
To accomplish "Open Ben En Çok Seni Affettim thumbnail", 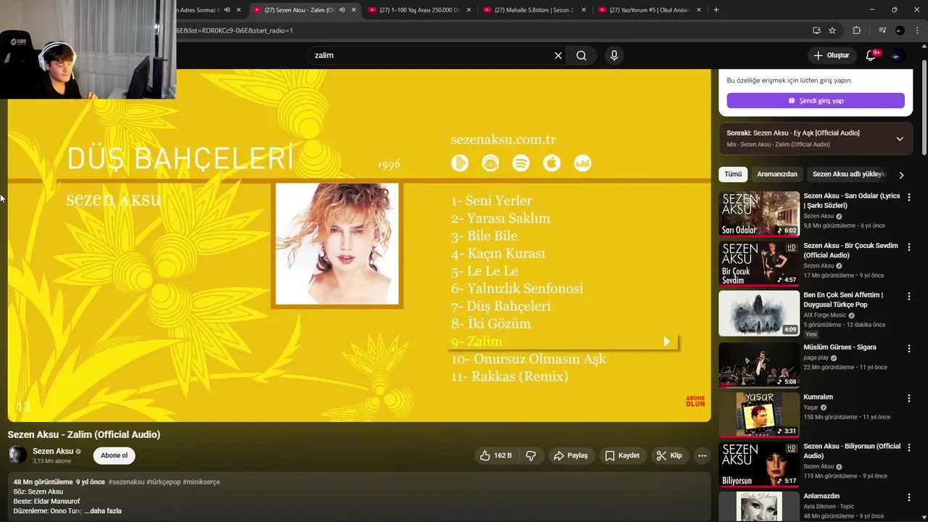I will pos(759,313).
